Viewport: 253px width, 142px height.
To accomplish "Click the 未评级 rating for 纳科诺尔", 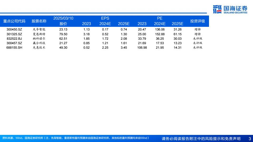I will pyautogui.click(x=198, y=39).
